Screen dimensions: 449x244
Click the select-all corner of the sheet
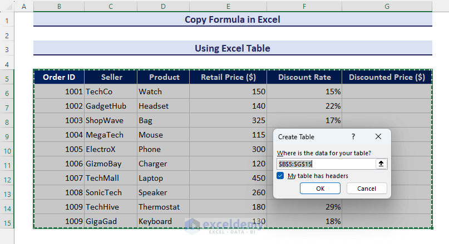point(7,6)
